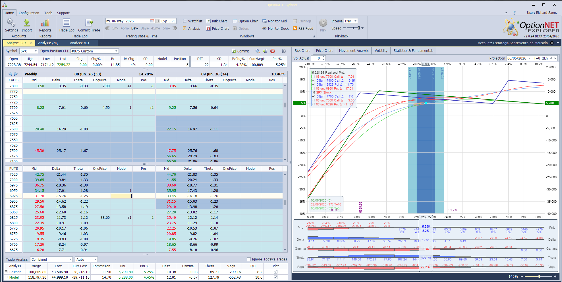Toggle Ignore Today's Trades checkbox
The width and height of the screenshot is (562, 282).
click(249, 259)
